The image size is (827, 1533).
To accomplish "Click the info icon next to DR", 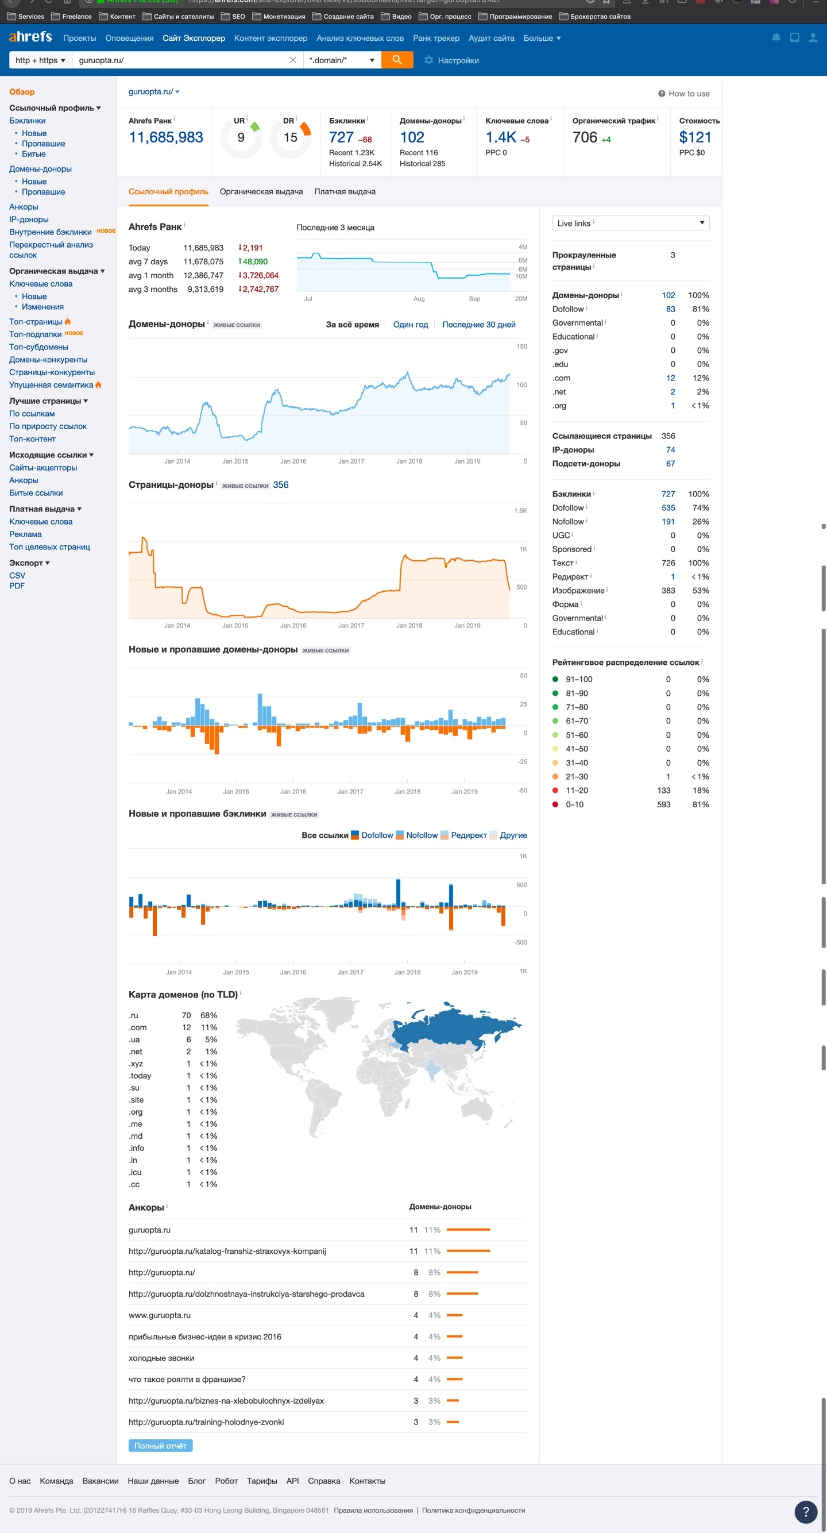I will 296,119.
